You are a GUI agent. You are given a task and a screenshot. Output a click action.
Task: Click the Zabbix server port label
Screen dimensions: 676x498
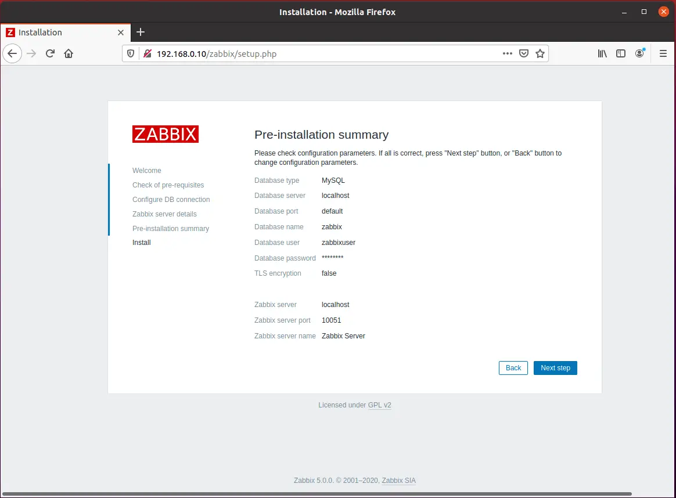point(282,320)
